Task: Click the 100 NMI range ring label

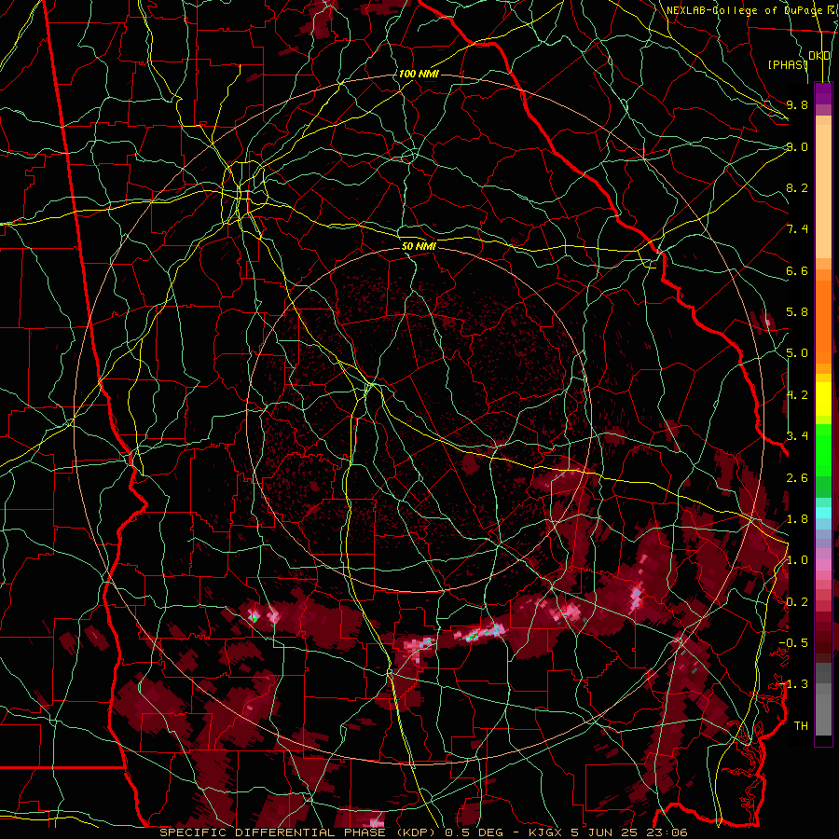Action: 419,74
